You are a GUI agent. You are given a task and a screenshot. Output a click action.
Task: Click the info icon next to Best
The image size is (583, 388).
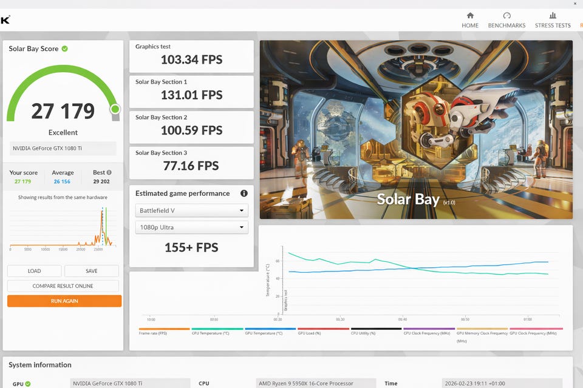click(x=109, y=172)
